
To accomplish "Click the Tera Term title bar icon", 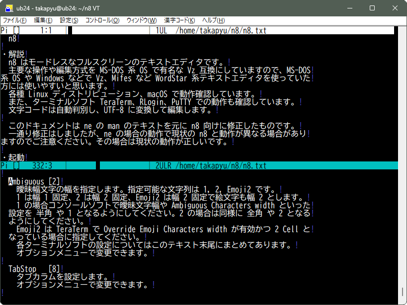I will [x=9, y=8].
